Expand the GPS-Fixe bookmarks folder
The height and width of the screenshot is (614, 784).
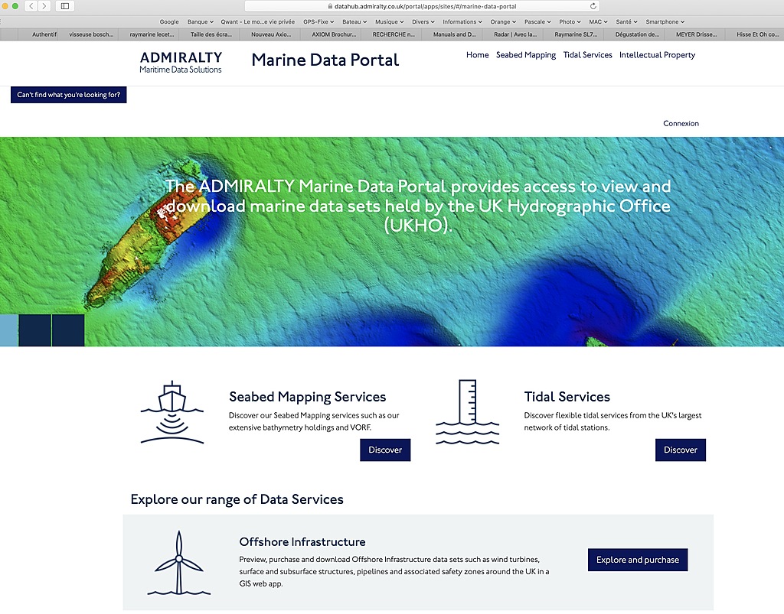[x=318, y=22]
